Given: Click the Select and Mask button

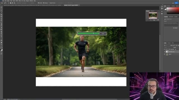Looking at the screenshot, I should pos(70,3).
